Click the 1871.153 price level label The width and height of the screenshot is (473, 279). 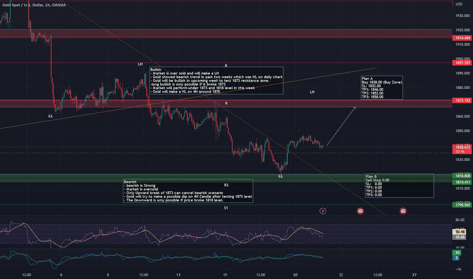[462, 100]
